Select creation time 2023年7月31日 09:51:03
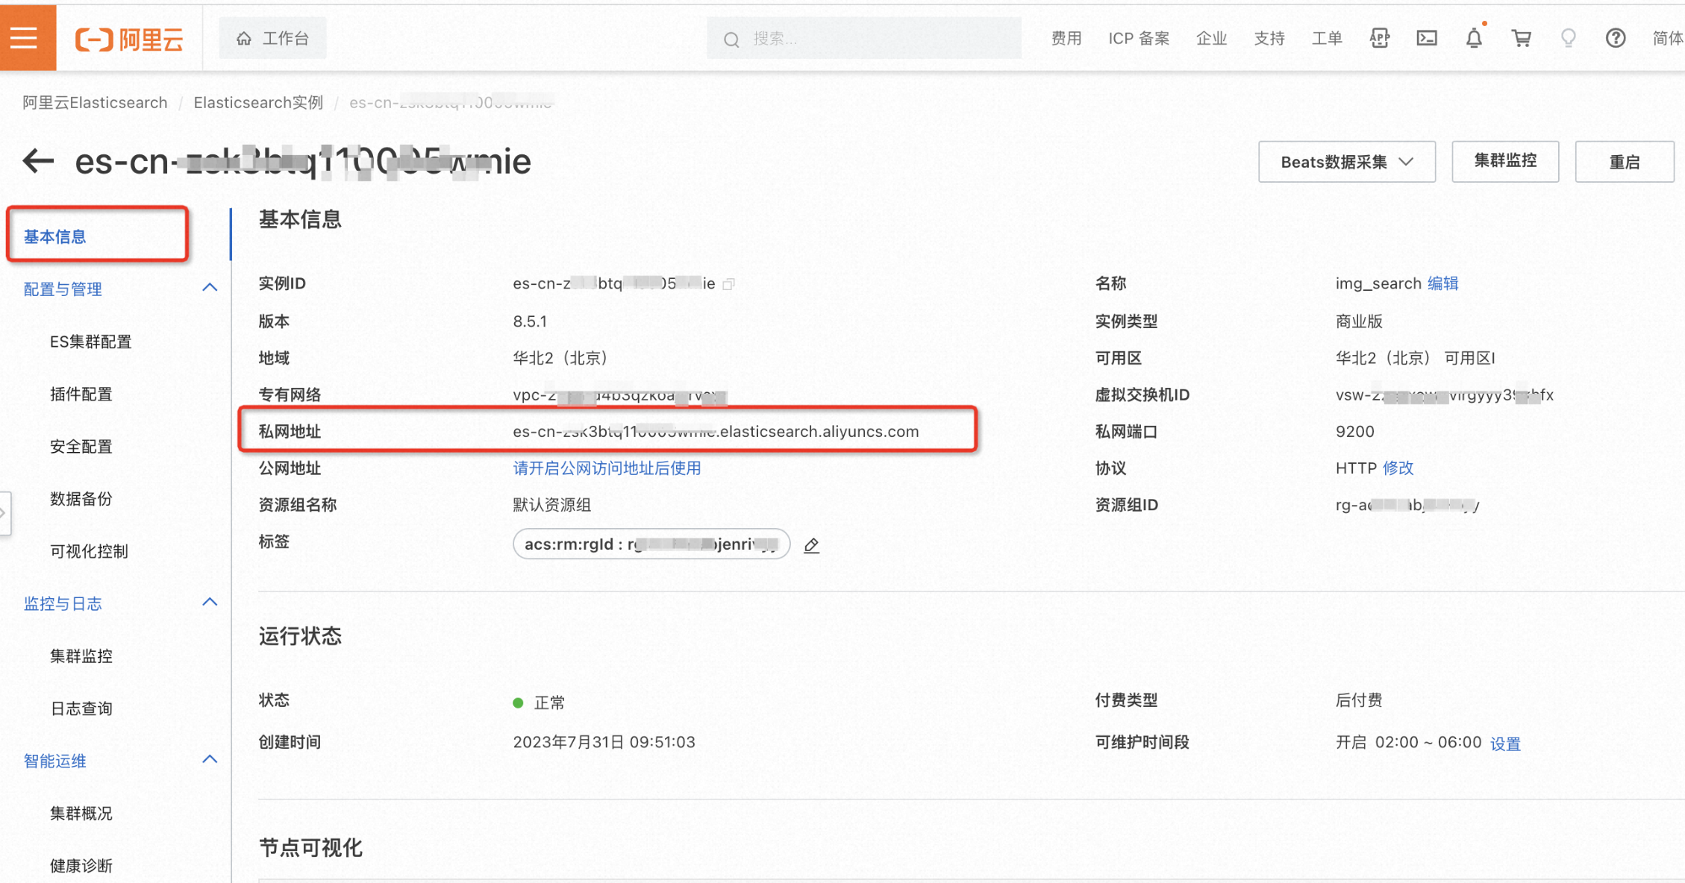The image size is (1685, 883). coord(604,742)
